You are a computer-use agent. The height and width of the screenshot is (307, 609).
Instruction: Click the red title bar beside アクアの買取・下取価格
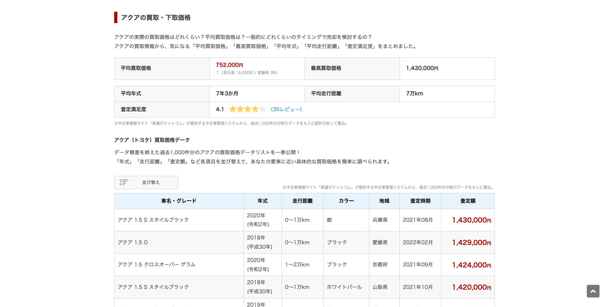[116, 18]
